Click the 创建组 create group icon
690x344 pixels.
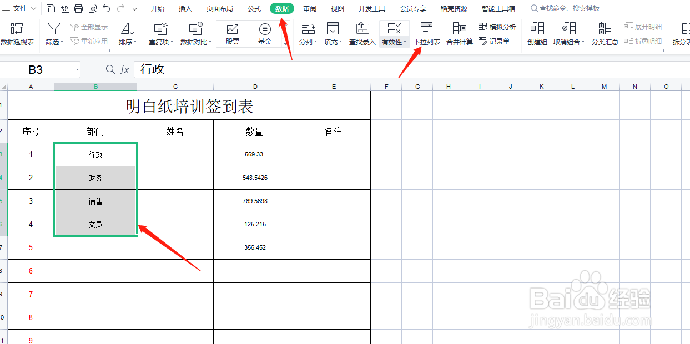coord(536,33)
